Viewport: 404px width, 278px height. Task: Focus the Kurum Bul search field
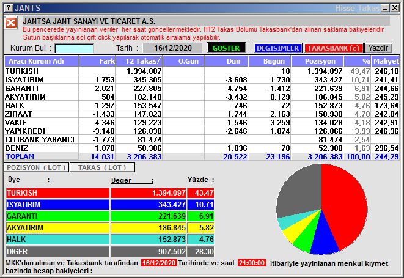point(74,48)
